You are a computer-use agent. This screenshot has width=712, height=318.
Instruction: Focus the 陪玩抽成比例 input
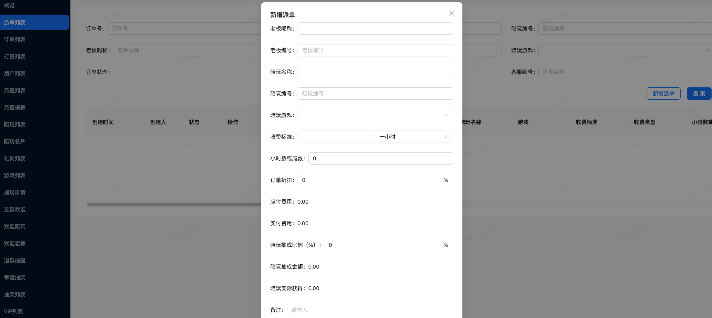click(383, 245)
